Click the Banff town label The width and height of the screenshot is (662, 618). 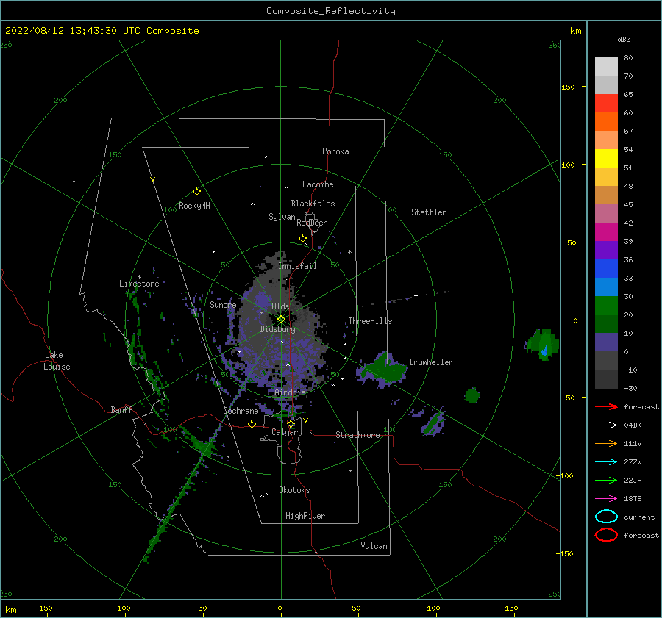[121, 409]
